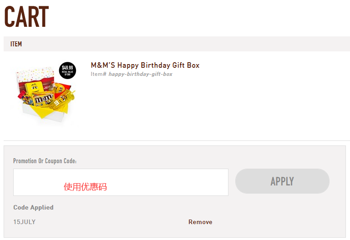Screen dimensions: 350x240
Task: Click the CART page heading
Action: [26, 17]
